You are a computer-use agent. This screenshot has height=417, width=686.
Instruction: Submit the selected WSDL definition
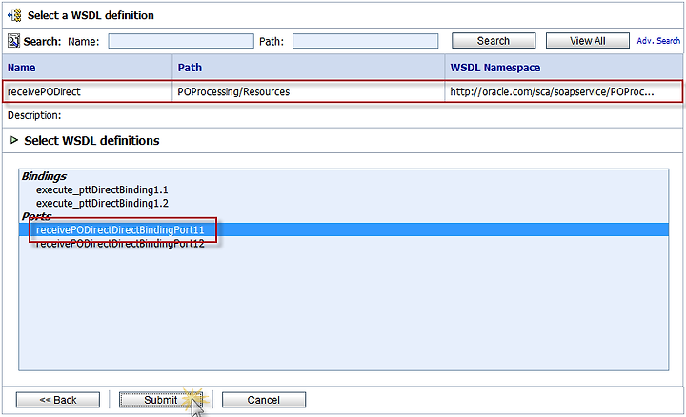(x=161, y=400)
